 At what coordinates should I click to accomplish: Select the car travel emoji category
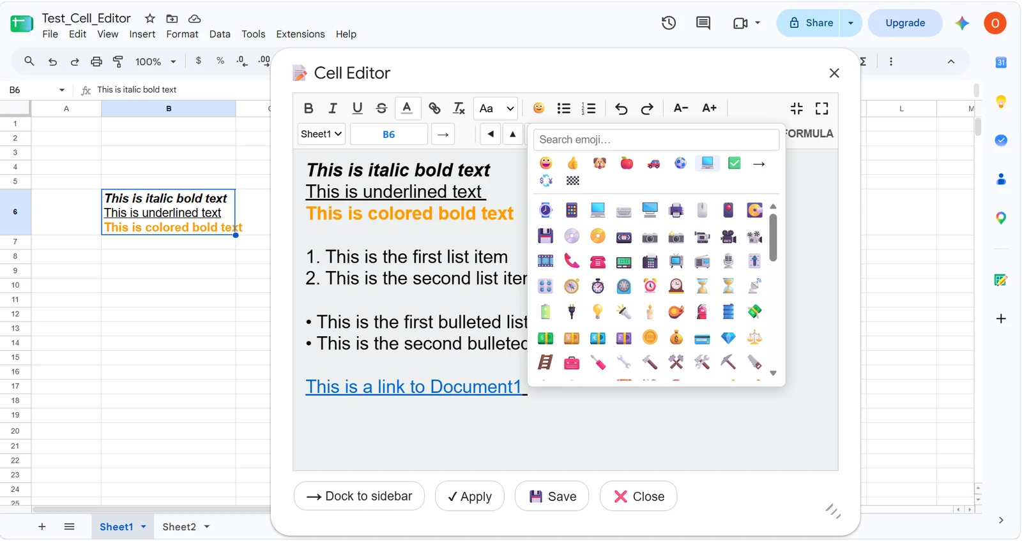pos(653,163)
